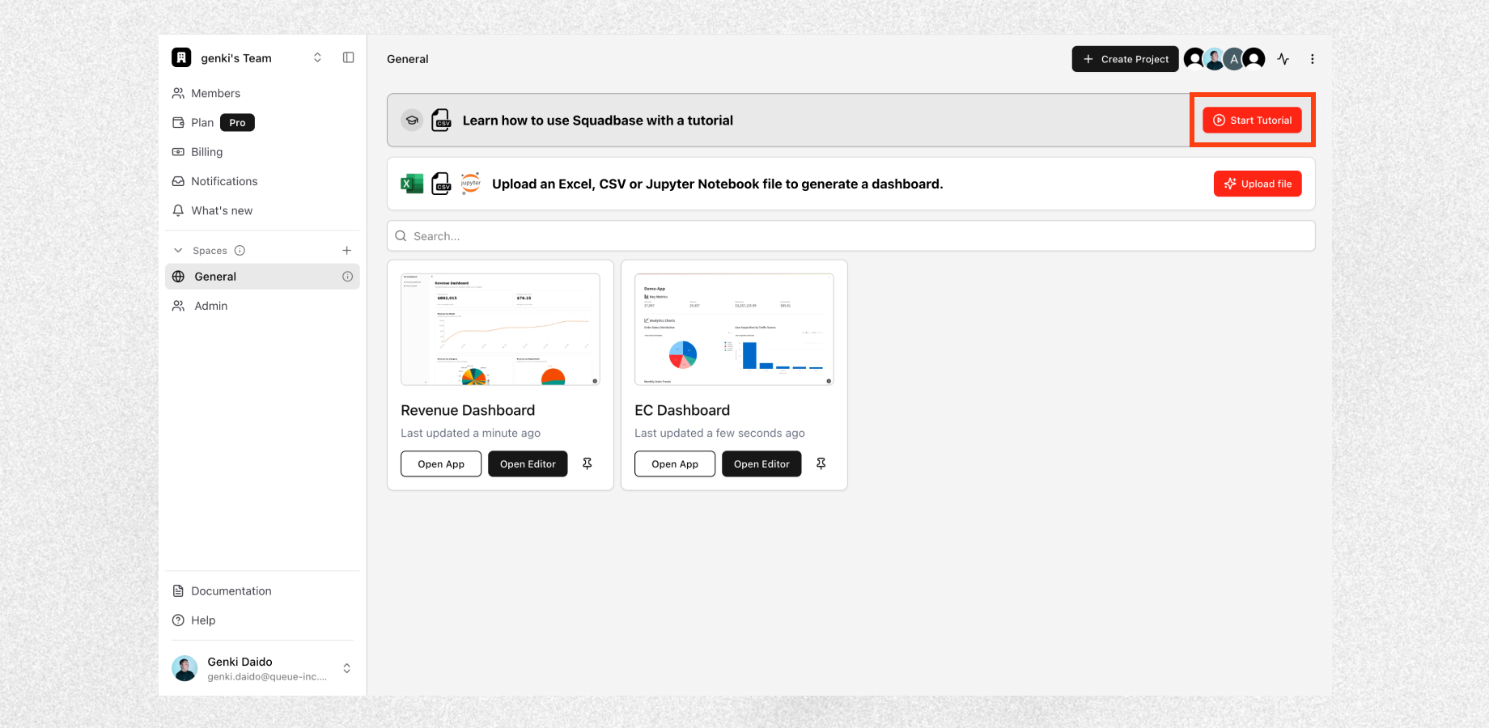Viewport: 1489px width, 728px height.
Task: Click the genki's Team name
Action: [236, 58]
